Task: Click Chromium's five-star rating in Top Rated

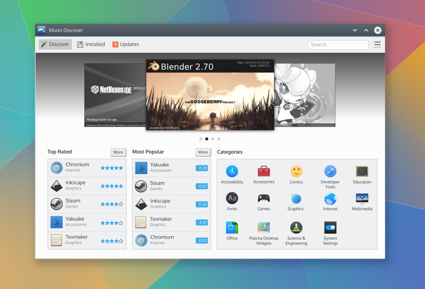Action: point(112,168)
